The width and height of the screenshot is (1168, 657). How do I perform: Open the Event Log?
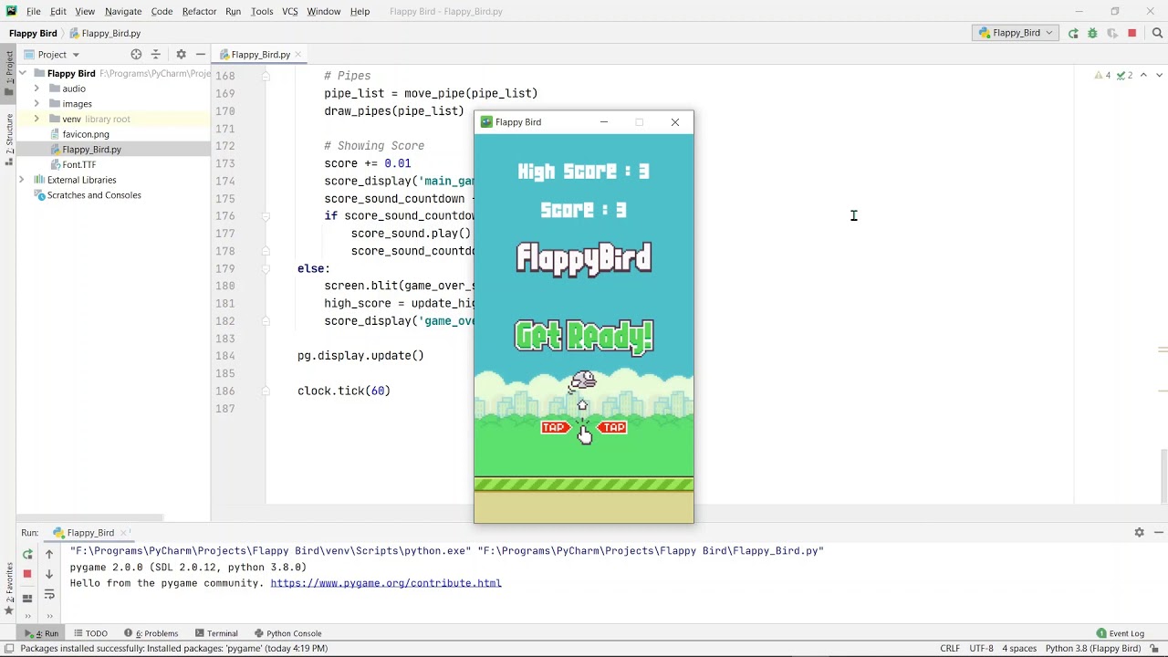tap(1121, 633)
